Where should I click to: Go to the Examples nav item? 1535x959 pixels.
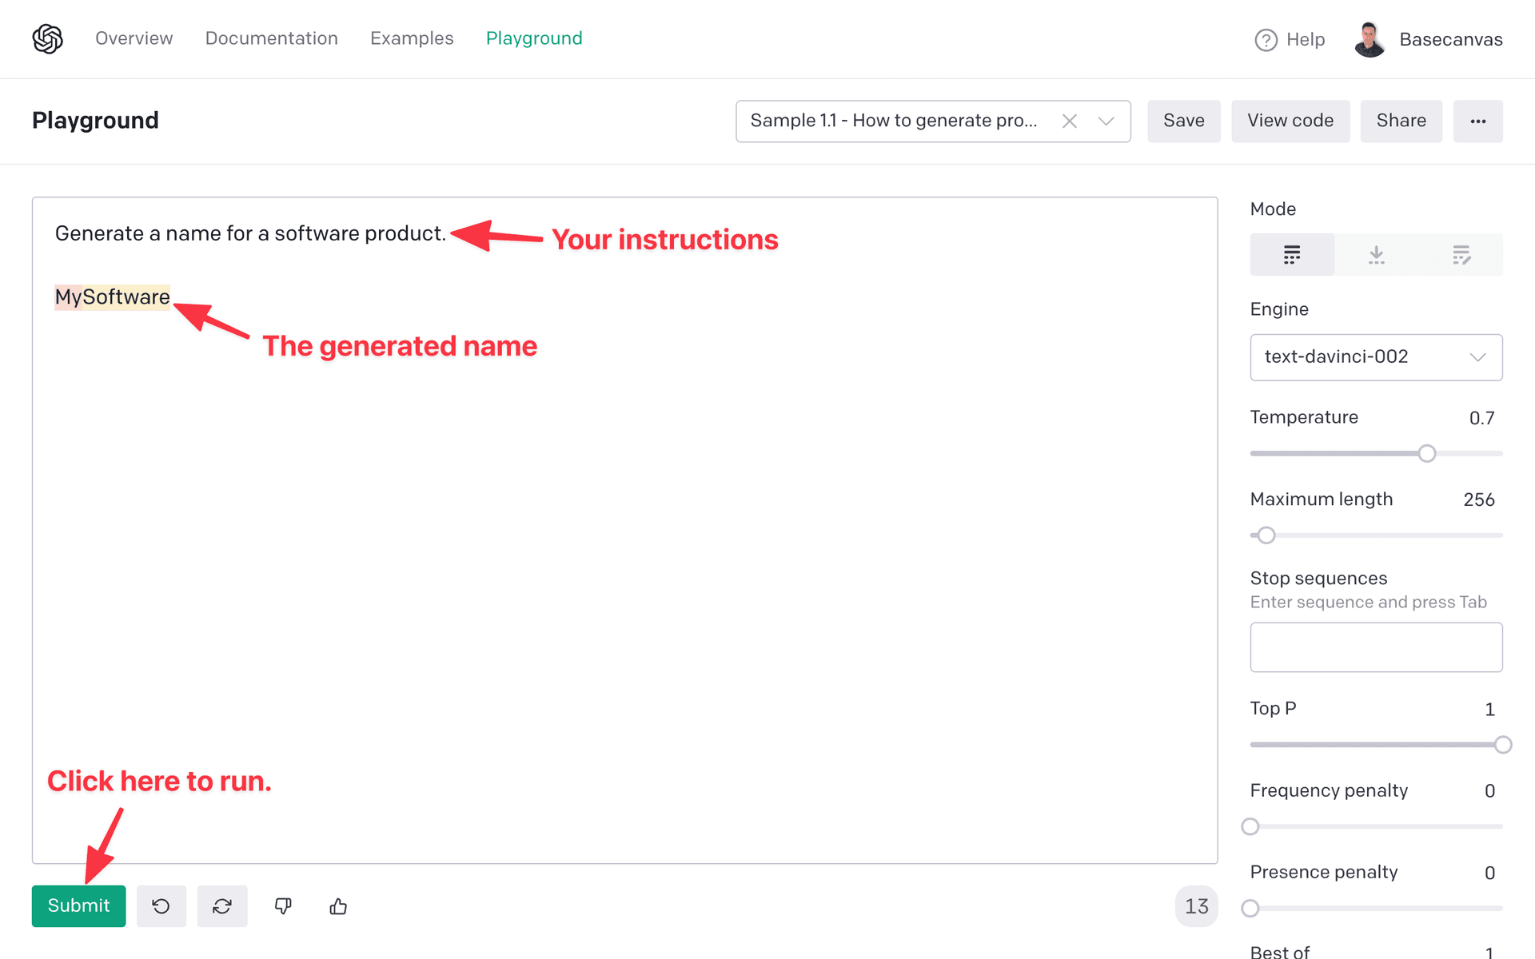pyautogui.click(x=412, y=38)
